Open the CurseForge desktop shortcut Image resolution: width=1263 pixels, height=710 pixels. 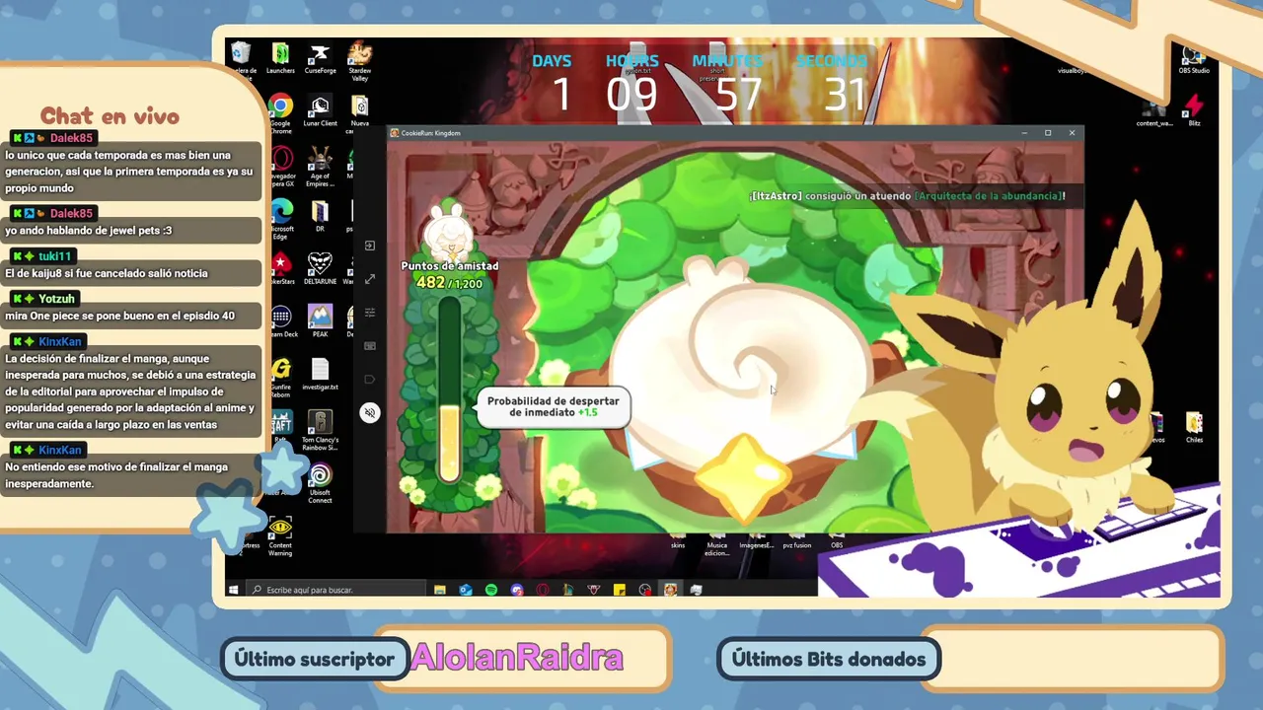coord(320,56)
